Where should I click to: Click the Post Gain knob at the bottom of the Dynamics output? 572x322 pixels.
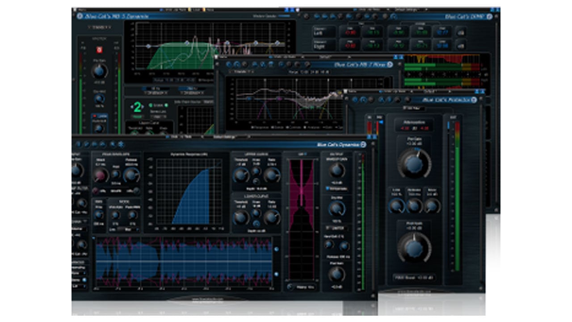tap(337, 274)
